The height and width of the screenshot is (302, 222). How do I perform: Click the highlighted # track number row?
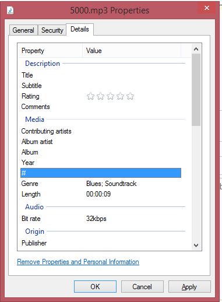coord(101,173)
